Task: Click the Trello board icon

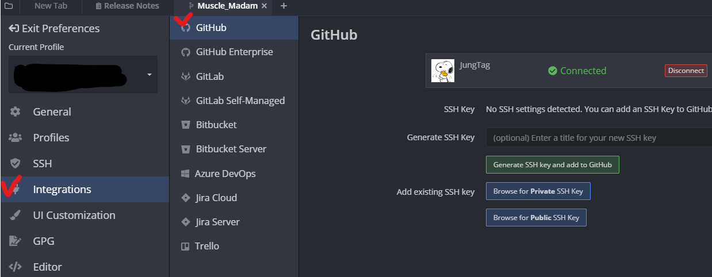Action: click(x=185, y=246)
